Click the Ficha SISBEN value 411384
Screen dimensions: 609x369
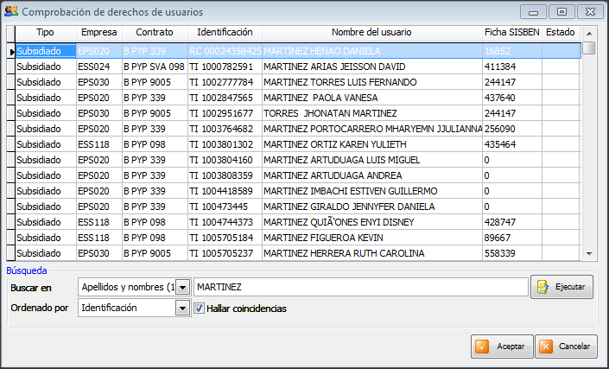(512, 67)
